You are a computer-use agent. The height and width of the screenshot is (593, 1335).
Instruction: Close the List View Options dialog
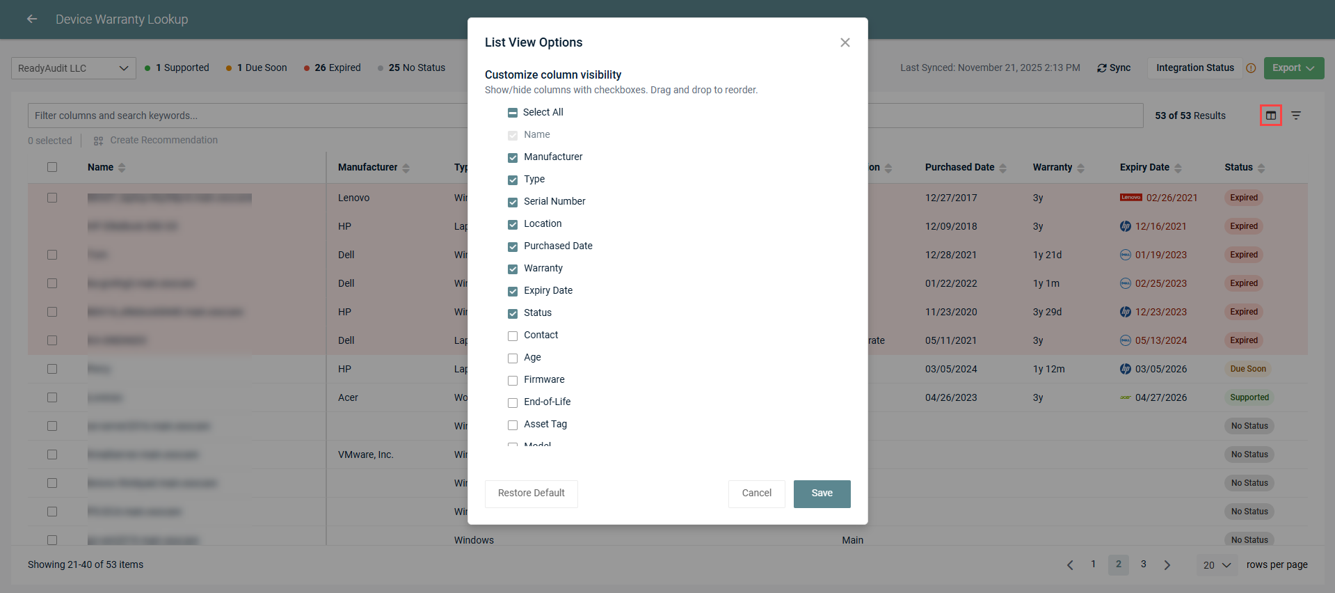845,42
